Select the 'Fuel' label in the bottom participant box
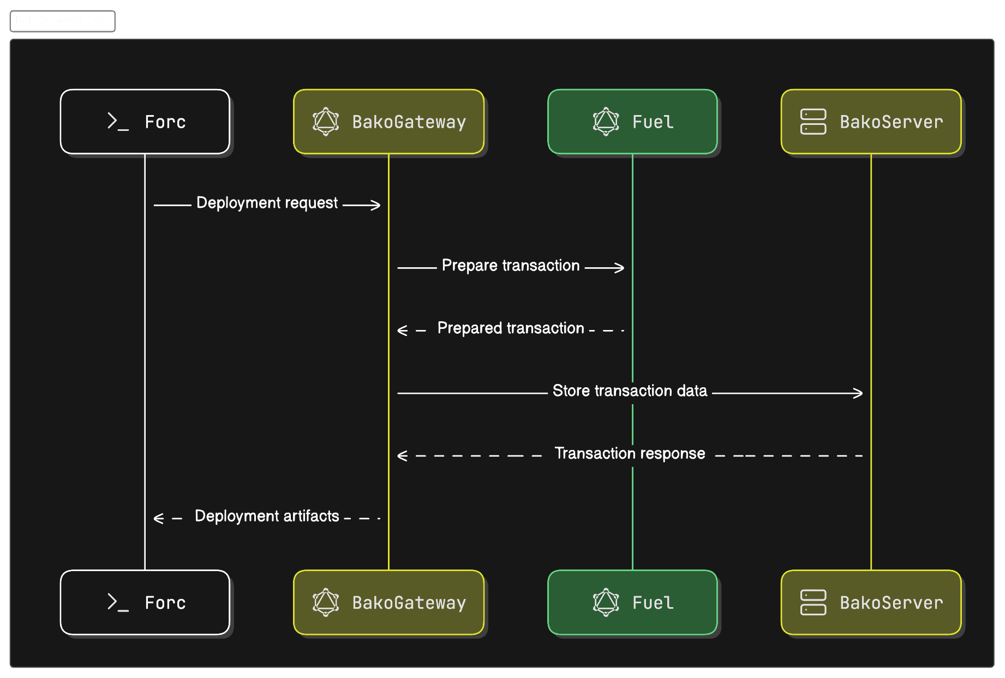 pyautogui.click(x=653, y=603)
